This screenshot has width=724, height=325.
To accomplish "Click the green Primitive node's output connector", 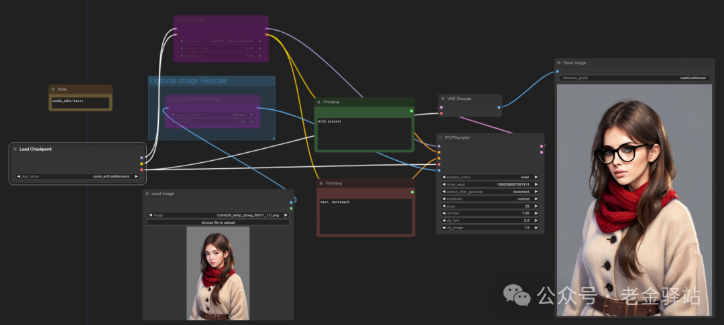I will pyautogui.click(x=411, y=111).
